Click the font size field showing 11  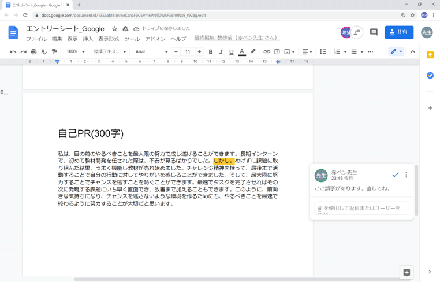188,51
